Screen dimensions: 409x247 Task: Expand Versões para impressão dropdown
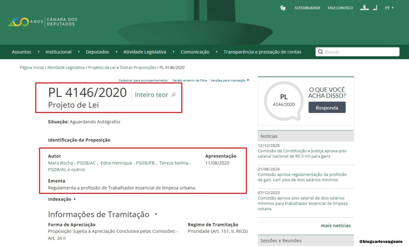[230, 80]
